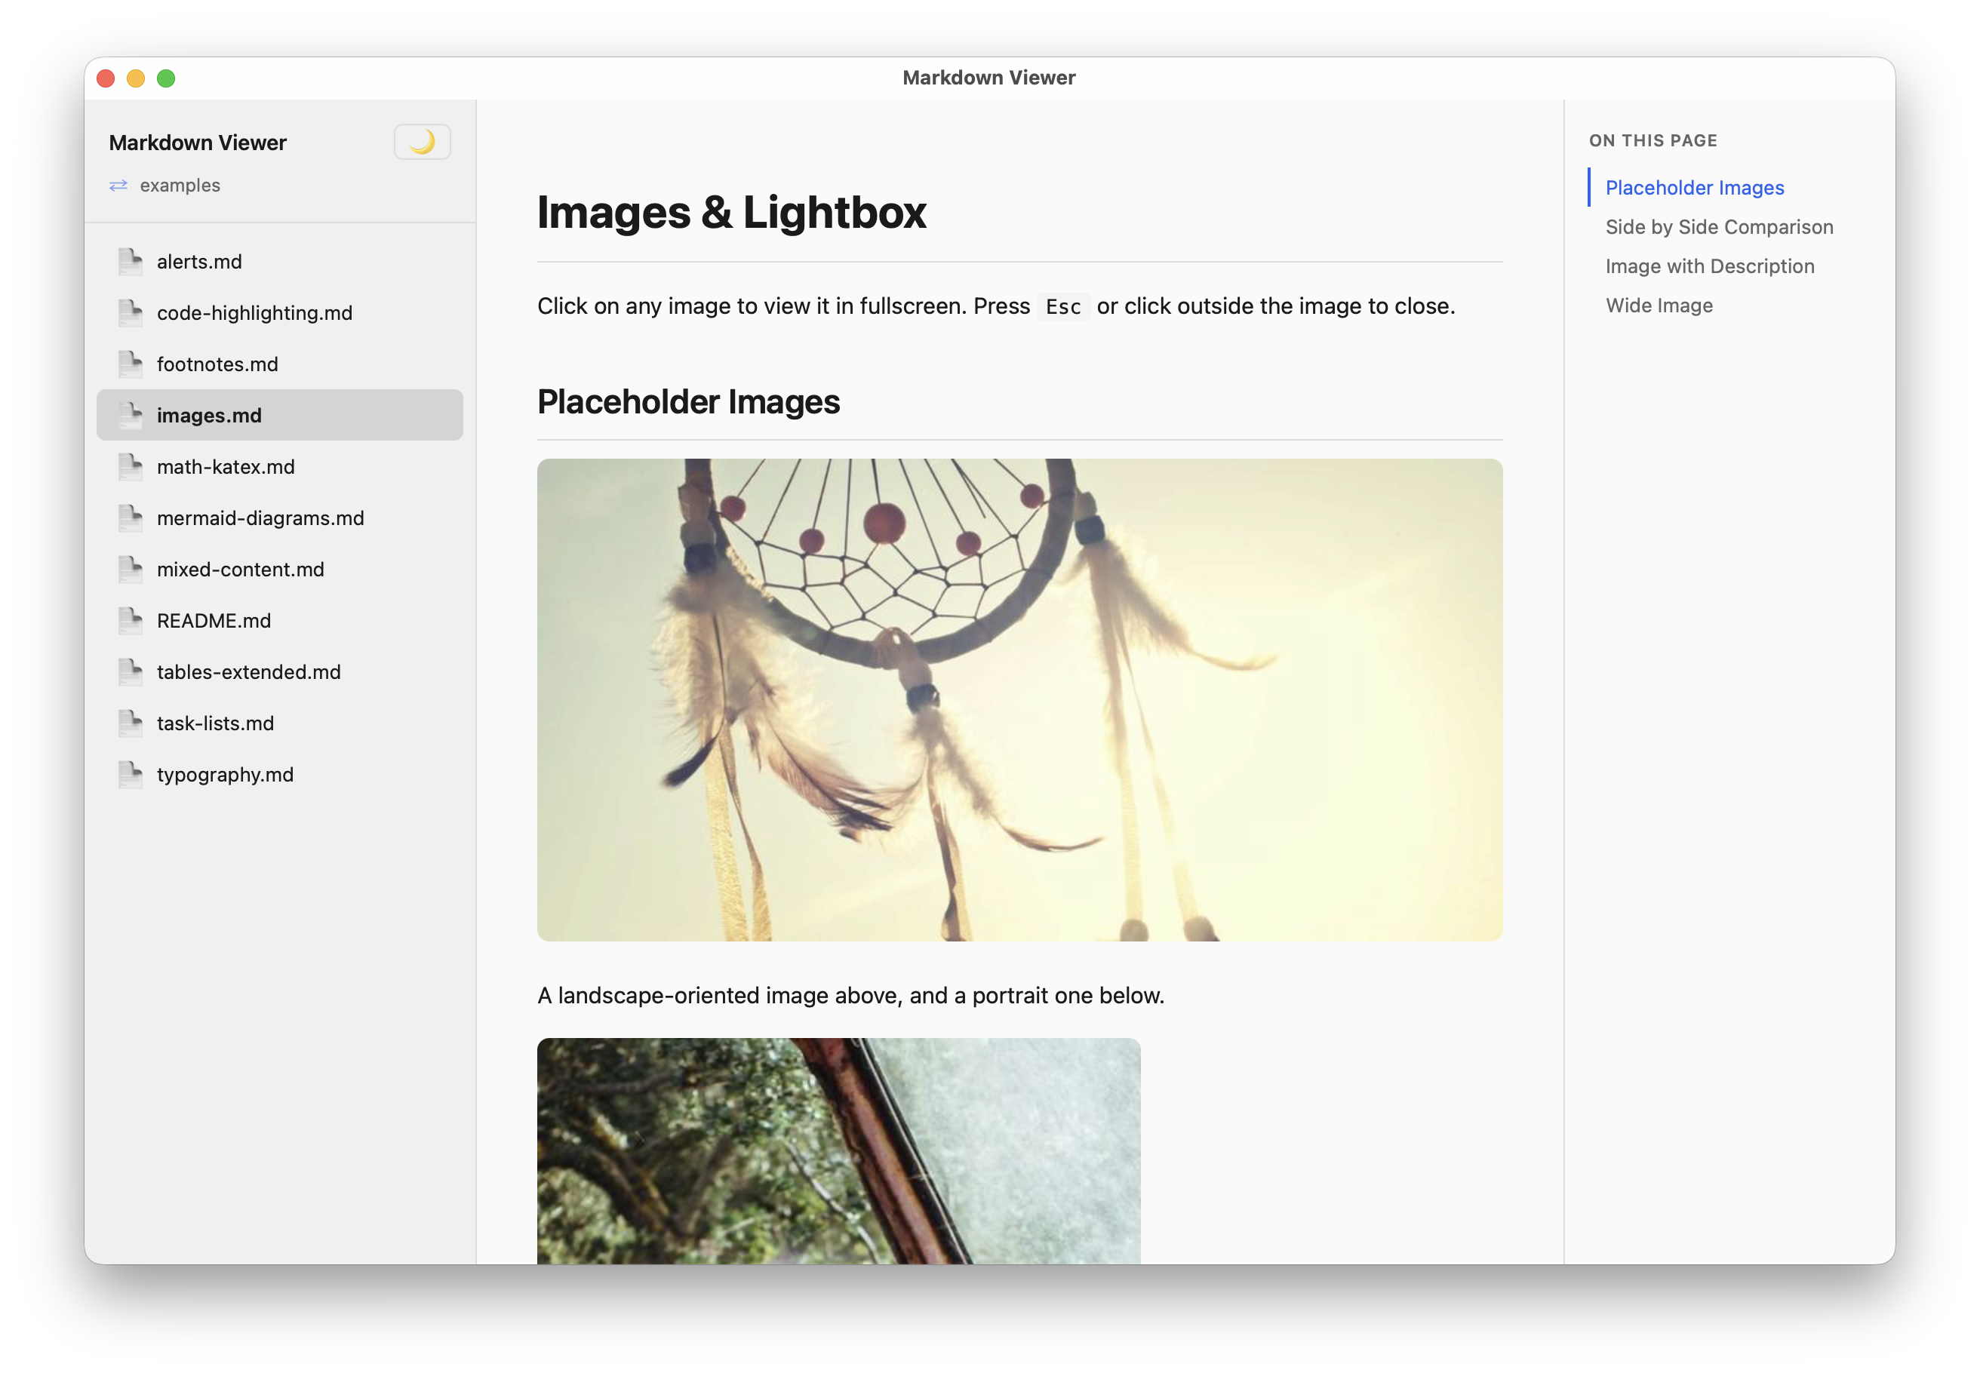This screenshot has height=1376, width=1980.
Task: Open the mixed-content.md document
Action: (x=240, y=569)
